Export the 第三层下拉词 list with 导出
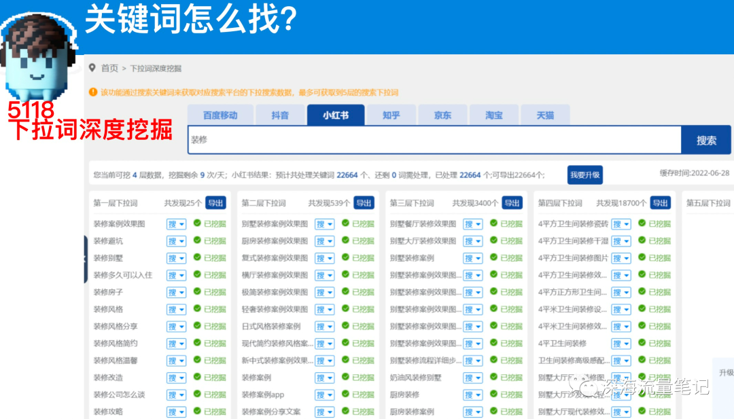The width and height of the screenshot is (734, 419). (512, 203)
